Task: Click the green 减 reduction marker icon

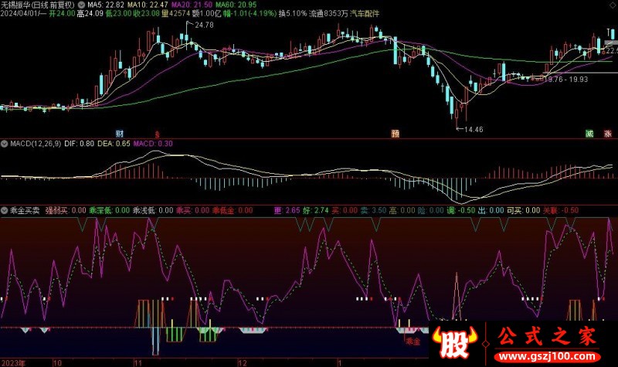Action: click(x=589, y=133)
